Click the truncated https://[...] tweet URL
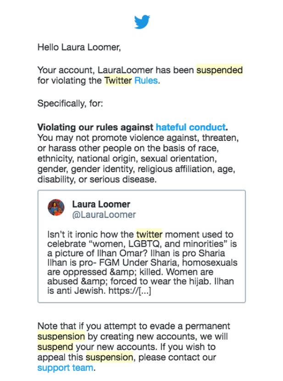This screenshot has width=283, height=381. point(130,291)
